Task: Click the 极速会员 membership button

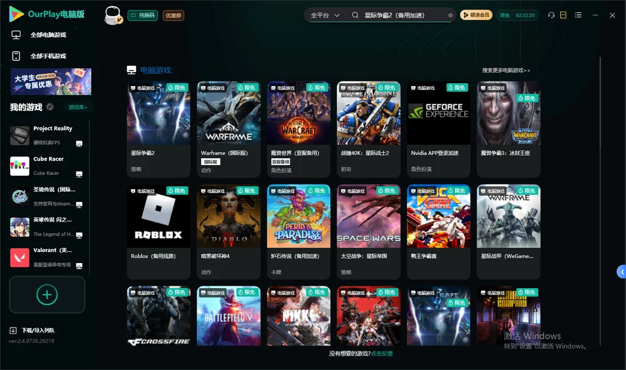Action: point(476,15)
